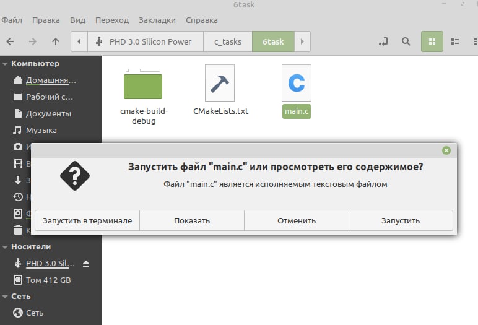Open the trash bin sidebar item

coord(18,230)
